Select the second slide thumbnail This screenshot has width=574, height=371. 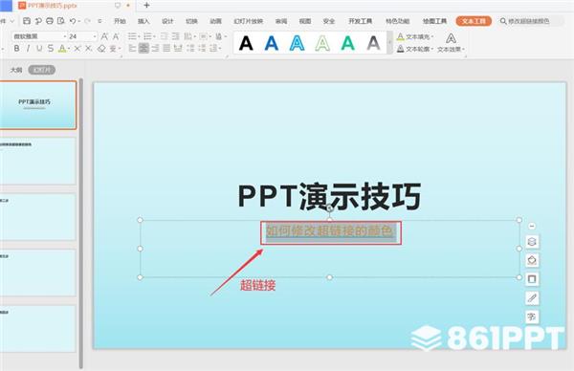(37, 161)
